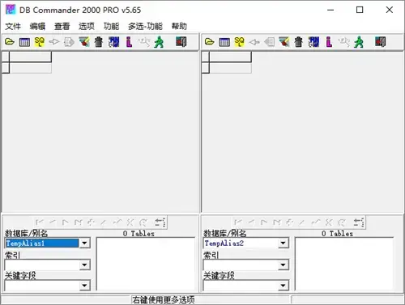Click the trash can icon in right toolbar

pos(299,42)
